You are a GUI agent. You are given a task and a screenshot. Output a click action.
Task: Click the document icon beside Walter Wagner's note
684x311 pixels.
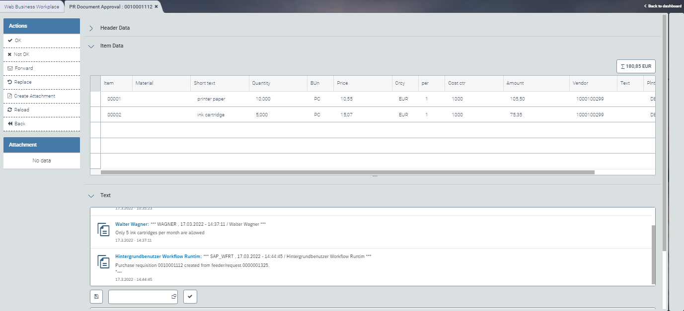[103, 229]
